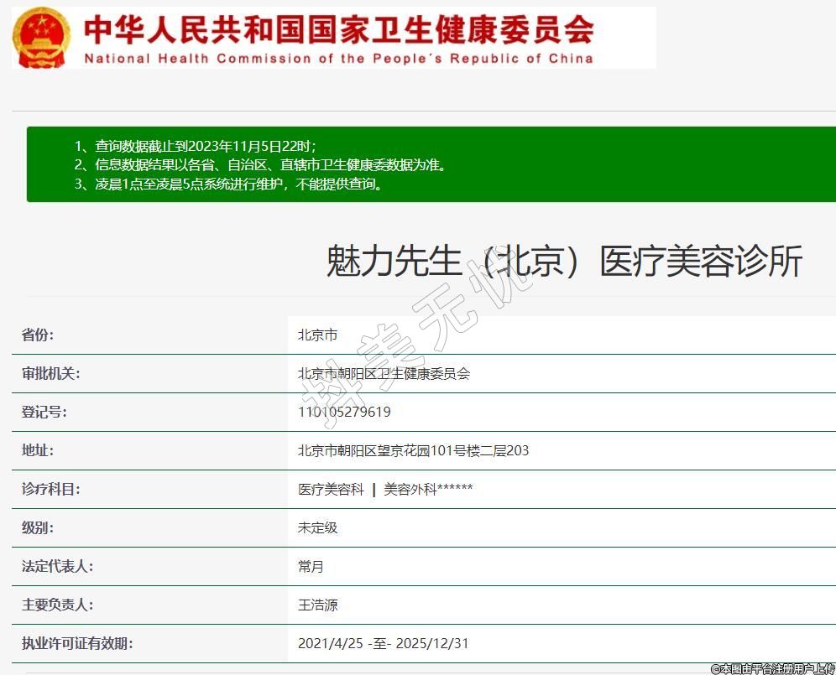The width and height of the screenshot is (836, 675).
Task: Click the Chinese commission title in header
Action: coord(338,29)
